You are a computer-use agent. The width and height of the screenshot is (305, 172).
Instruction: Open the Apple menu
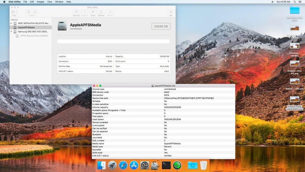(x=4, y=2)
